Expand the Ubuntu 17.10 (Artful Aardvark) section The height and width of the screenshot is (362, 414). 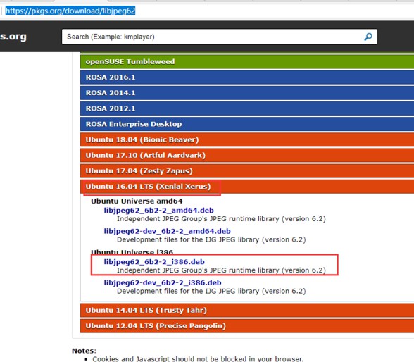(x=247, y=155)
